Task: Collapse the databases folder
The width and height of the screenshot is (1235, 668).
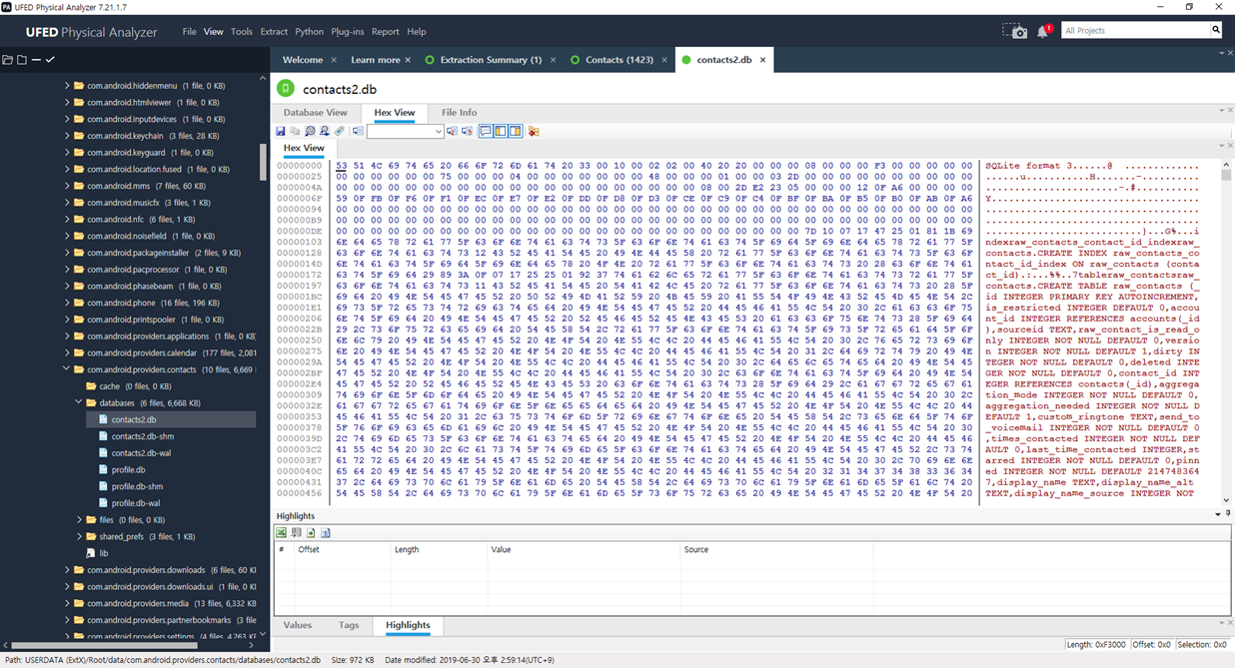Action: coord(80,402)
